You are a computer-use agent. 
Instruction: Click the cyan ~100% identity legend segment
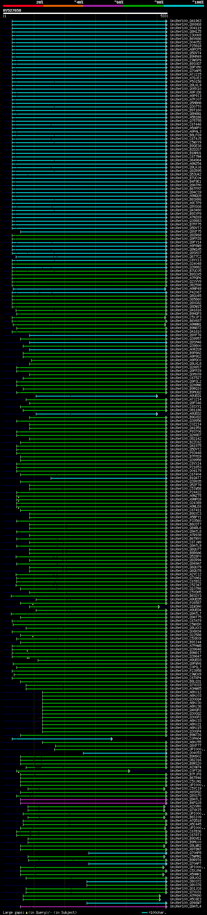coord(184,6)
